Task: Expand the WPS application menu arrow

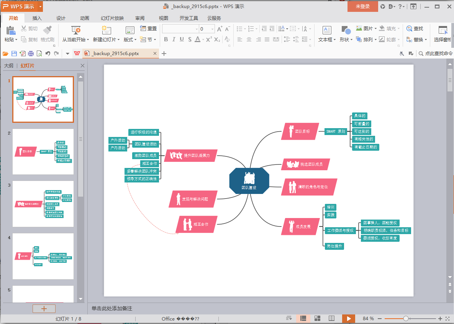Action: pyautogui.click(x=40, y=7)
